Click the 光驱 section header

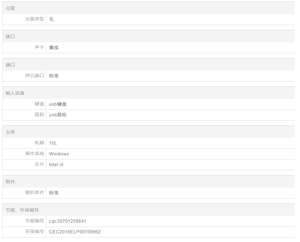click(x=10, y=8)
